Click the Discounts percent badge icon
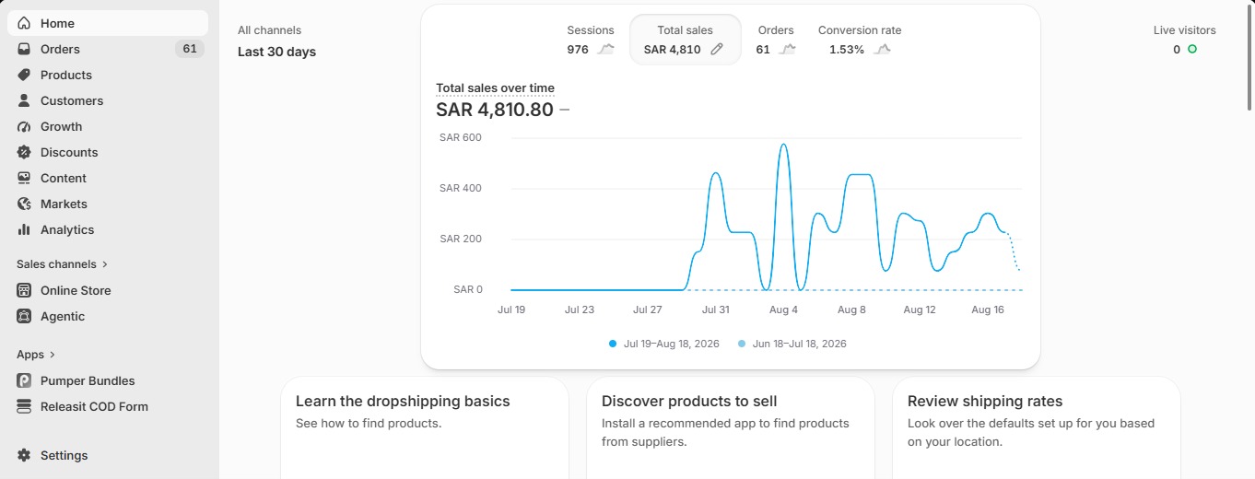Screen dimensions: 1255x479 [x=24, y=152]
